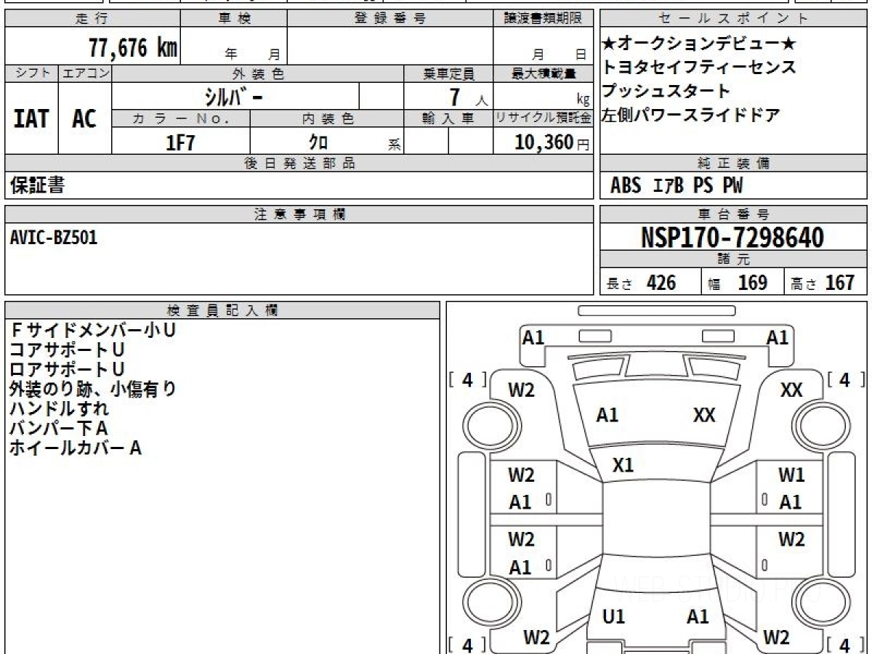Image resolution: width=872 pixels, height=654 pixels.
Task: Select the A1 mark directly below W1
Action: coord(791,502)
